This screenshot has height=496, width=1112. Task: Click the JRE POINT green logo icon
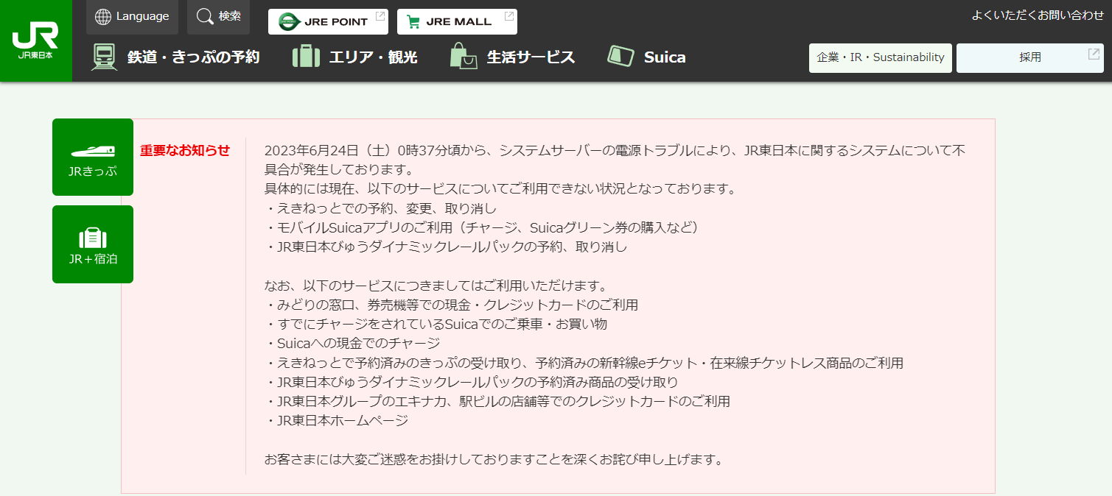[289, 22]
